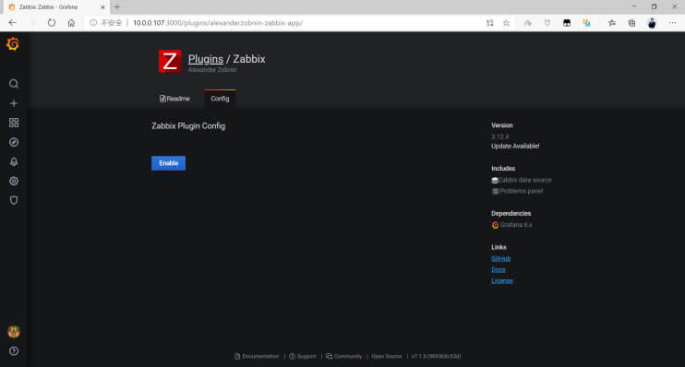Click the dark extension icon next to the shield
Viewport: 685px width, 367px height.
point(567,23)
